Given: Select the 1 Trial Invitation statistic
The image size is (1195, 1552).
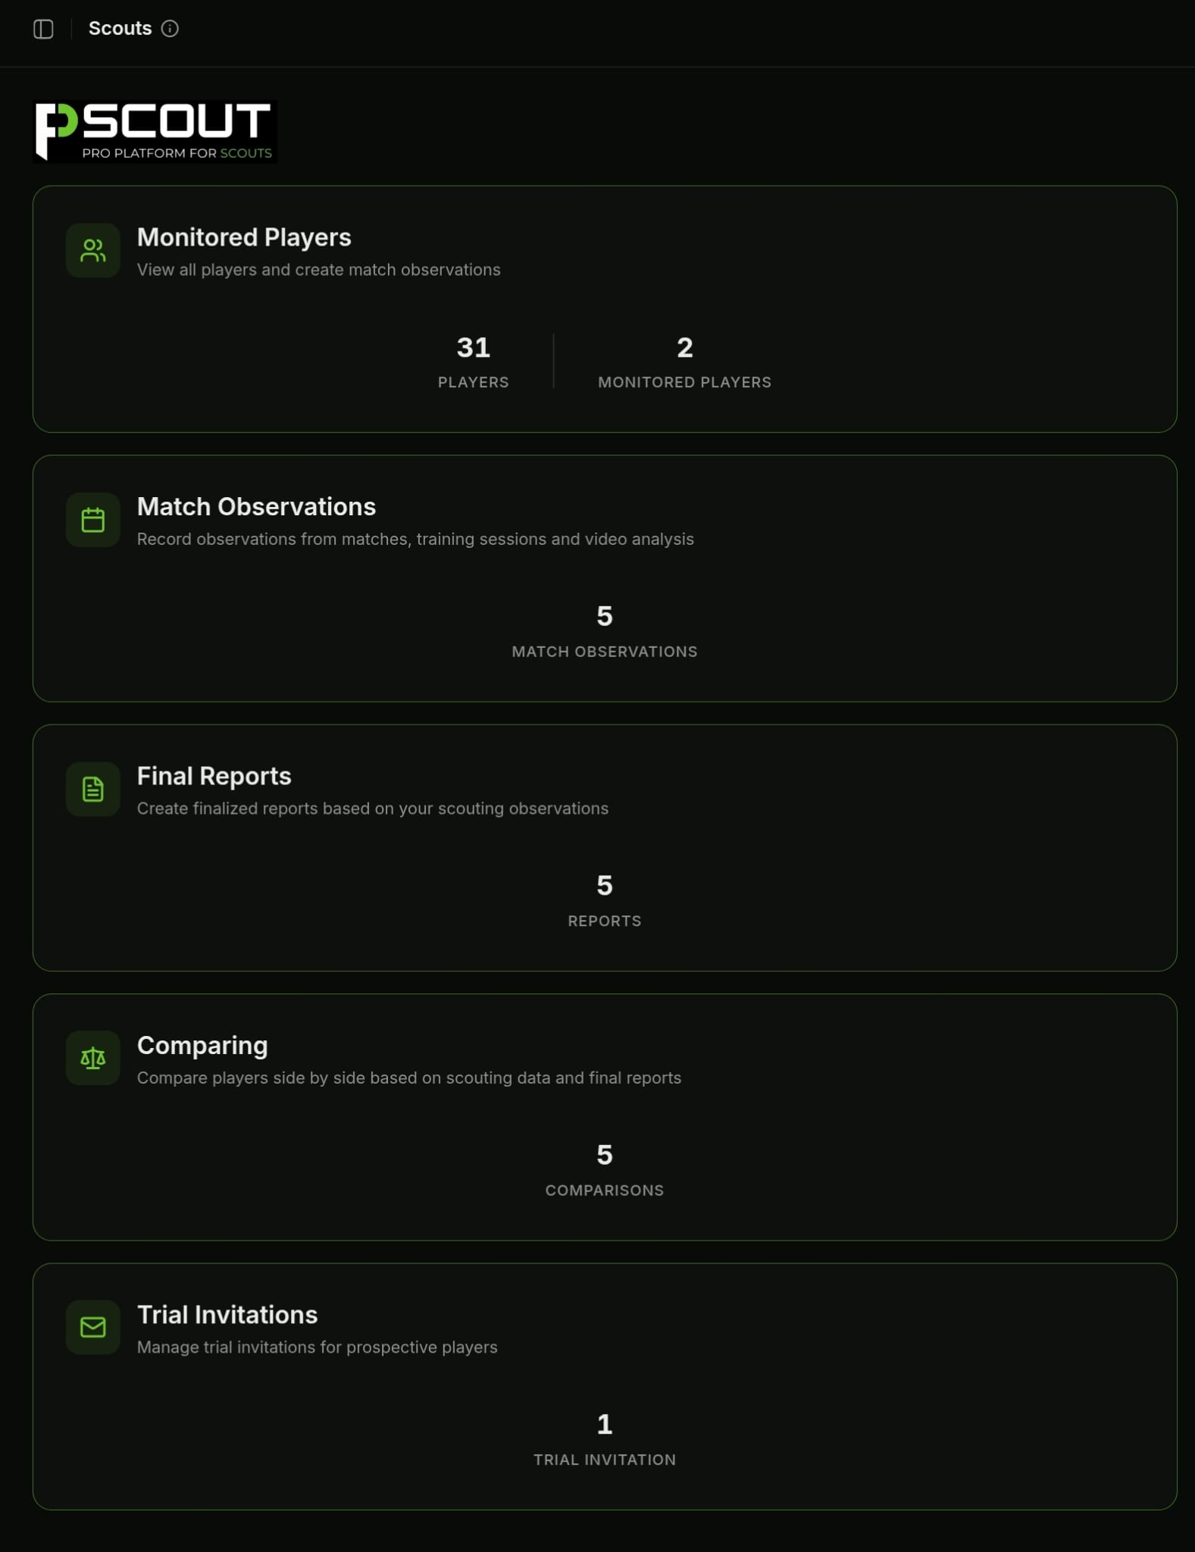Looking at the screenshot, I should tap(604, 1425).
